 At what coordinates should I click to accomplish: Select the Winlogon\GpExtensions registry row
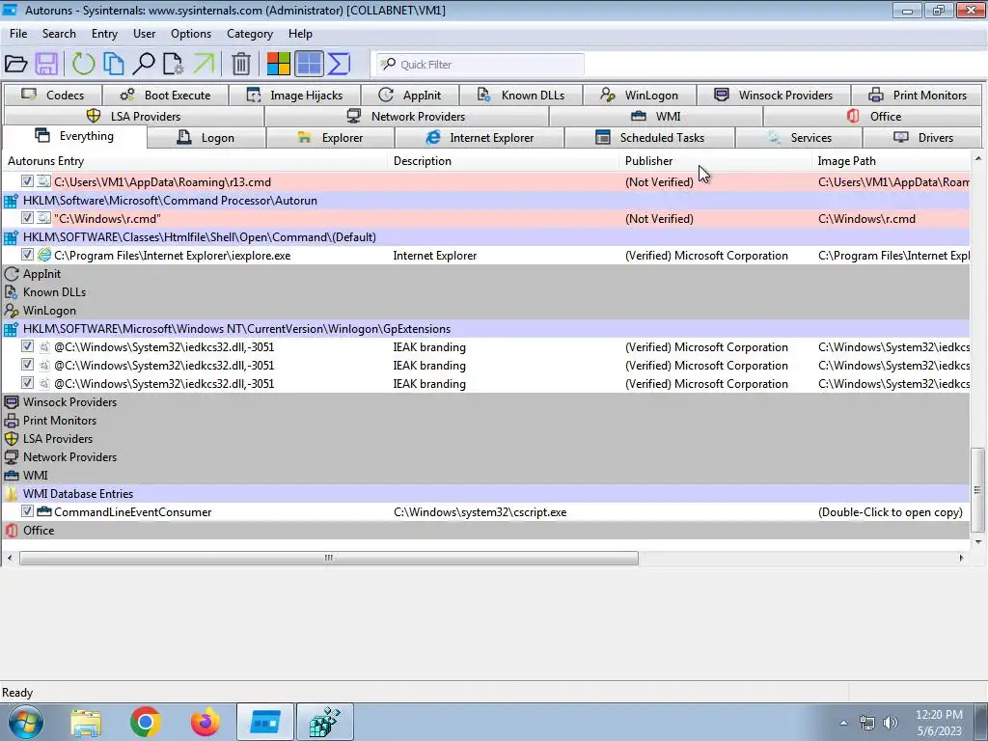pos(485,329)
